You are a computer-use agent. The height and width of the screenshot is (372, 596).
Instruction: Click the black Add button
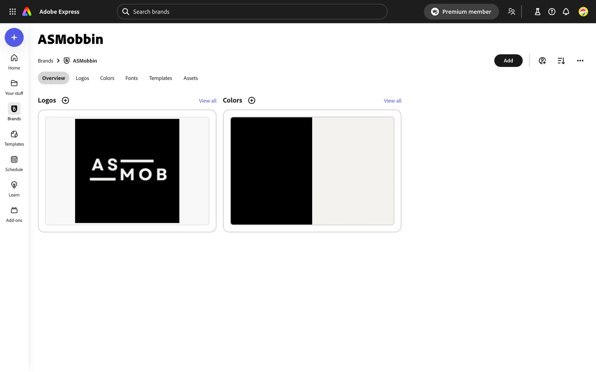click(508, 61)
